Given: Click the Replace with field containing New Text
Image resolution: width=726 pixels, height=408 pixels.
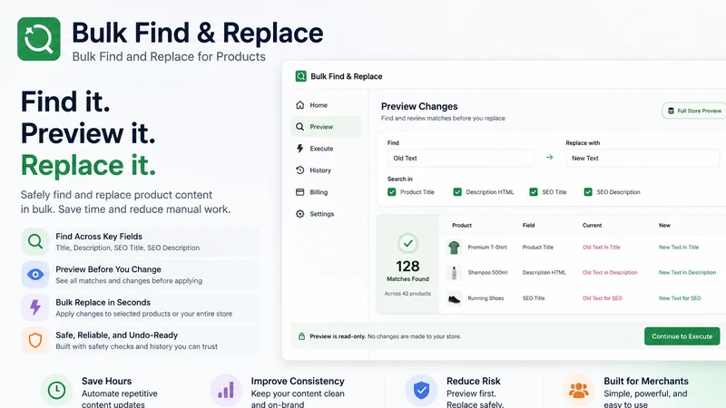Looking at the screenshot, I should point(643,158).
